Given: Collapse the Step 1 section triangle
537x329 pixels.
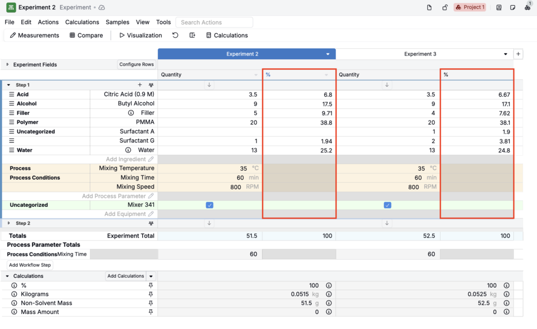Looking at the screenshot, I should (8, 85).
